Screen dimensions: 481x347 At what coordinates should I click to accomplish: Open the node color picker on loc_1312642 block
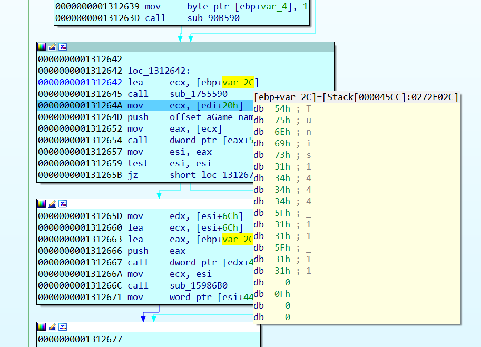click(41, 47)
